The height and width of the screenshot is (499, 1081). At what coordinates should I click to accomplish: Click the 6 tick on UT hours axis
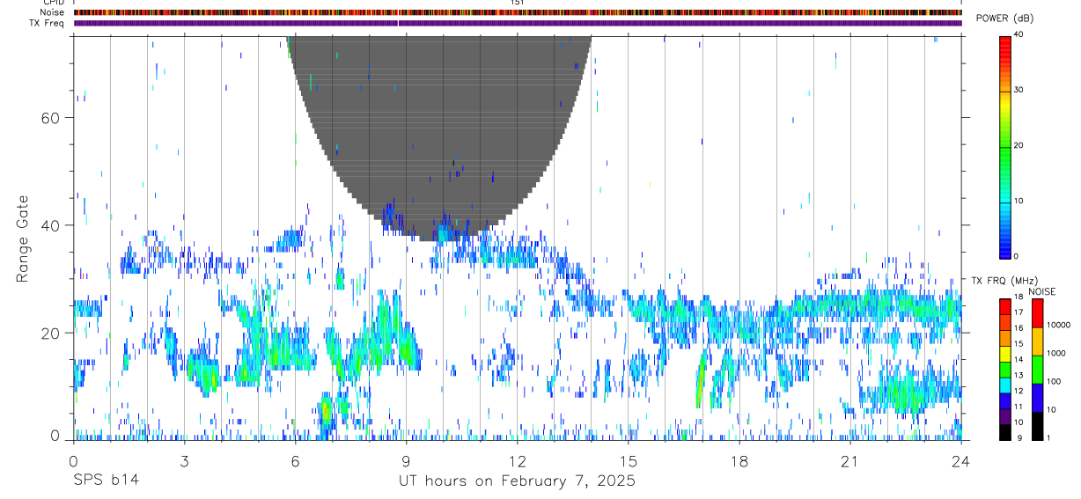295,460
